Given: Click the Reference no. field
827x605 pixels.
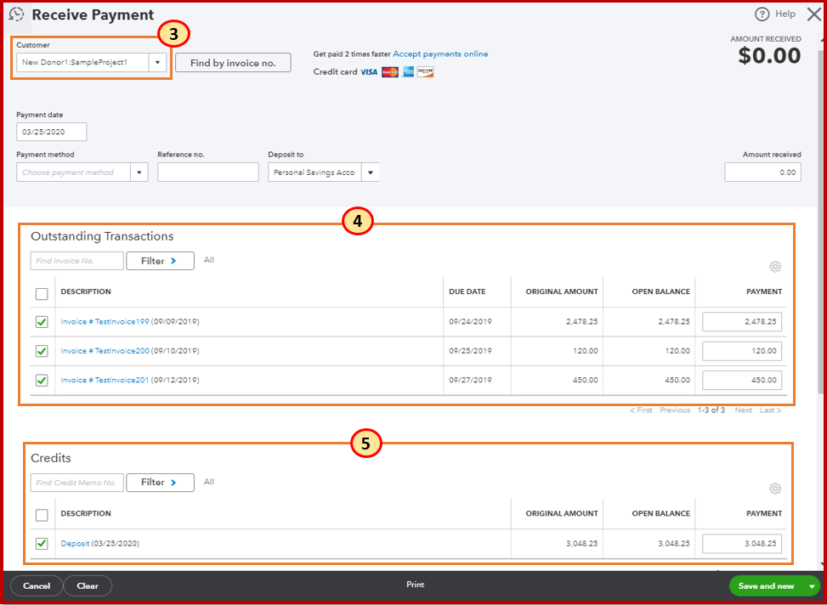Looking at the screenshot, I should [x=208, y=172].
